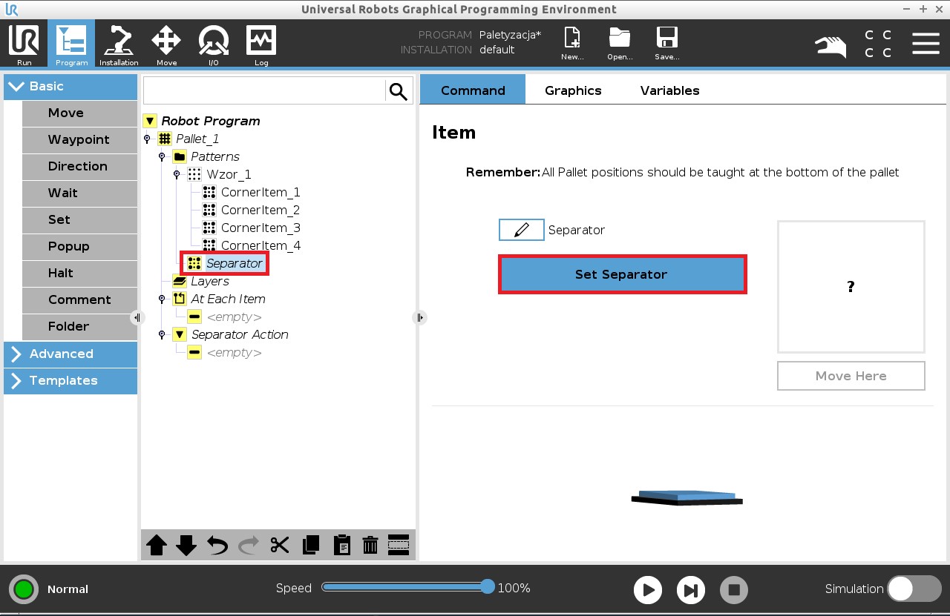Move node up in program tree
Viewport: 950px width, 616px height.
(157, 546)
